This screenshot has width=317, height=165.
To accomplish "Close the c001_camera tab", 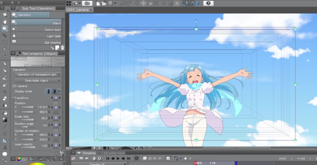I will [91, 10].
